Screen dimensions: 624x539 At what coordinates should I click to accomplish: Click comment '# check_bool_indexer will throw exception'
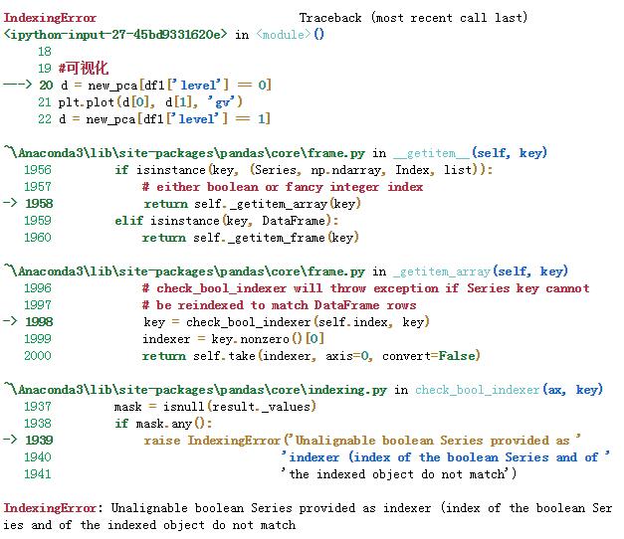(365, 288)
